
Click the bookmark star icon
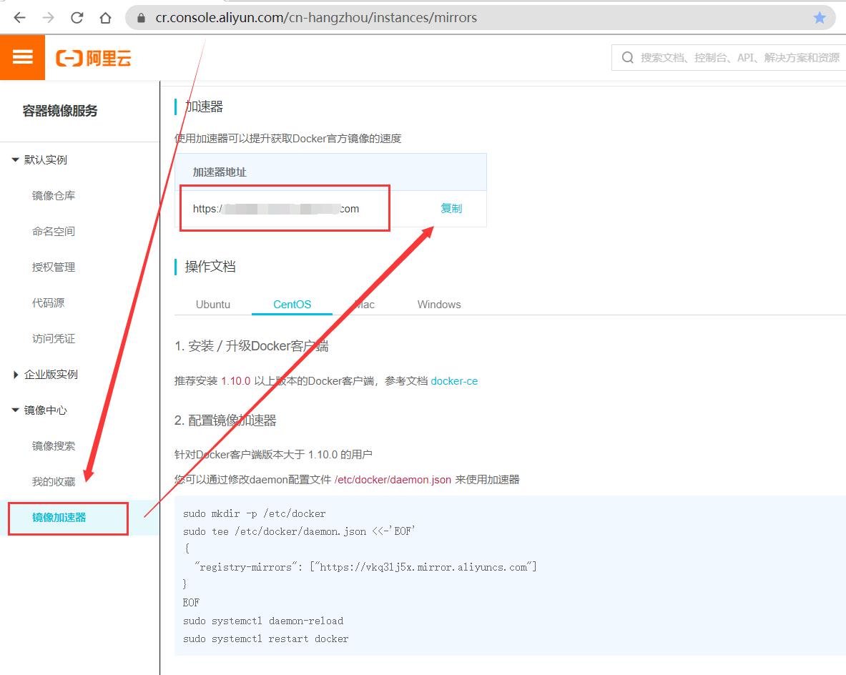[x=820, y=18]
